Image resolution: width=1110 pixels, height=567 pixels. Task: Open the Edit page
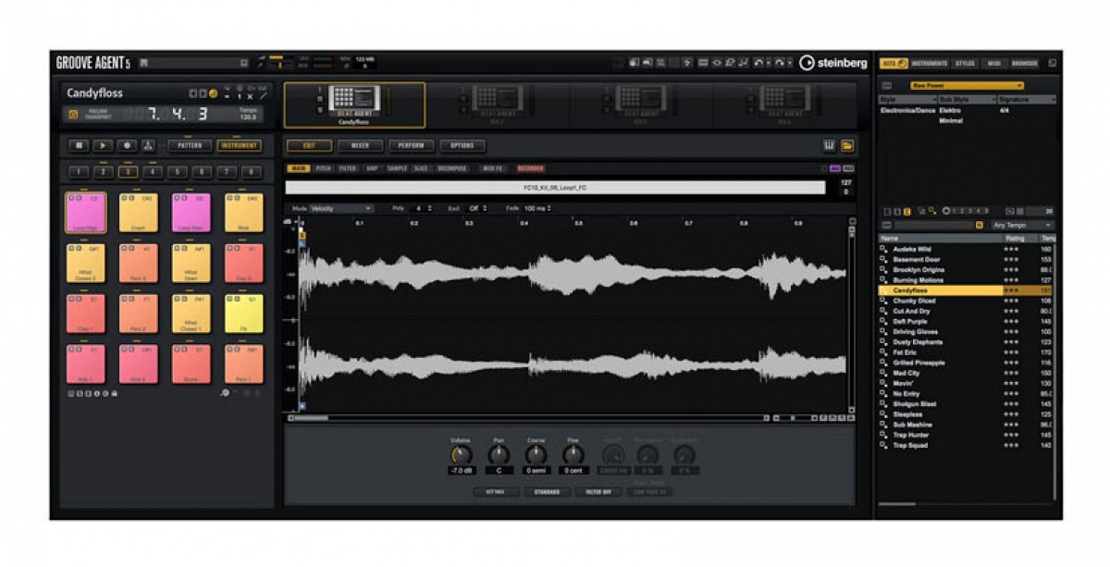(309, 145)
